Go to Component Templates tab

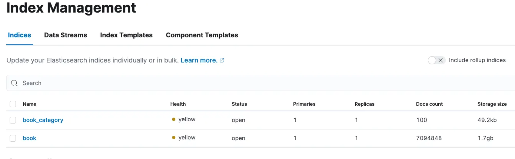coord(202,35)
